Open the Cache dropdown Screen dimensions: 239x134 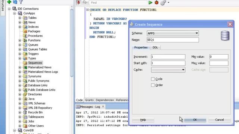[x=168, y=70]
